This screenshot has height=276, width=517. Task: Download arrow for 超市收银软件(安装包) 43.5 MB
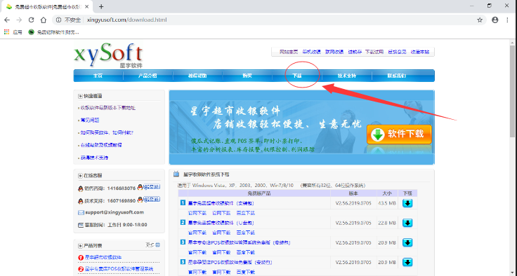click(x=407, y=203)
